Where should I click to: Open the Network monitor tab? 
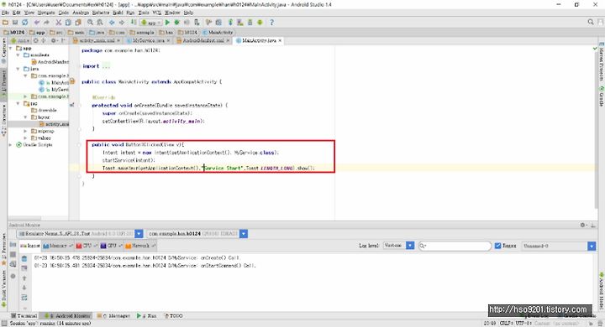140,246
